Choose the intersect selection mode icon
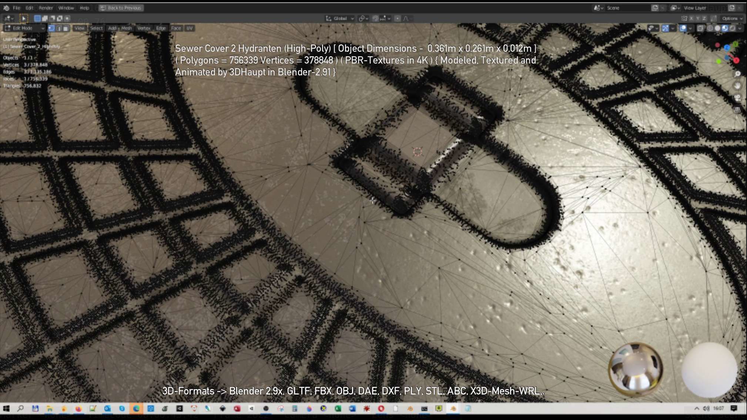The width and height of the screenshot is (747, 420). pyautogui.click(x=67, y=18)
